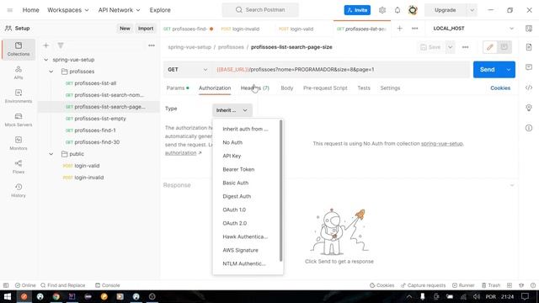This screenshot has height=303, width=539.
Task: Switch to the Body tab
Action: [x=286, y=88]
